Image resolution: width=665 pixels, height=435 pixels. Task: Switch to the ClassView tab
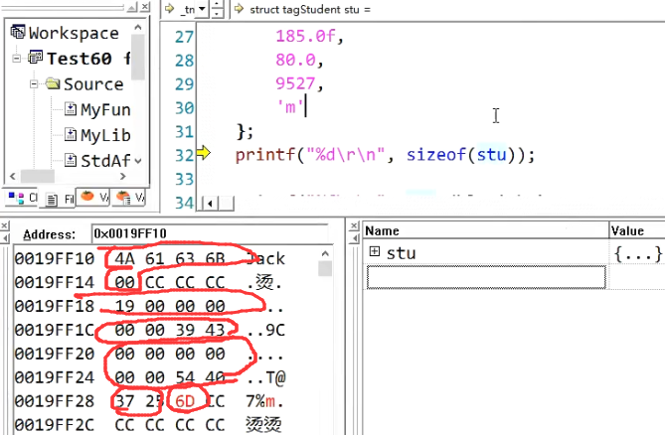point(20,199)
